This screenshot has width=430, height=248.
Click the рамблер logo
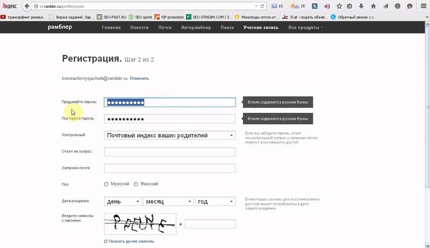[x=60, y=27]
